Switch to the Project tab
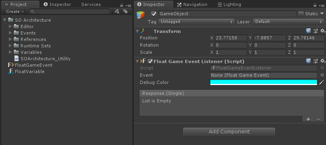This screenshot has width=326, height=145. (x=20, y=4)
